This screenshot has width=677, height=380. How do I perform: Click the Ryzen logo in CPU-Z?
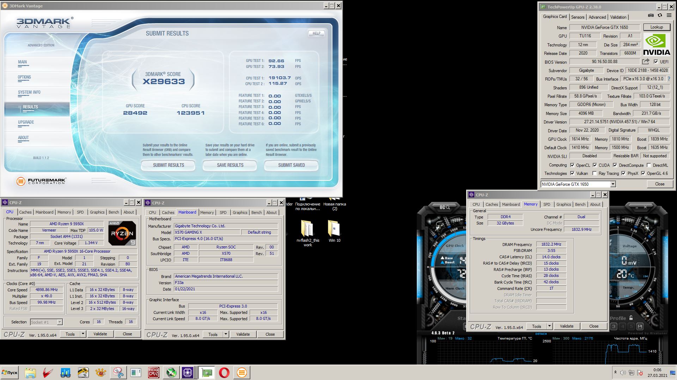coord(122,233)
